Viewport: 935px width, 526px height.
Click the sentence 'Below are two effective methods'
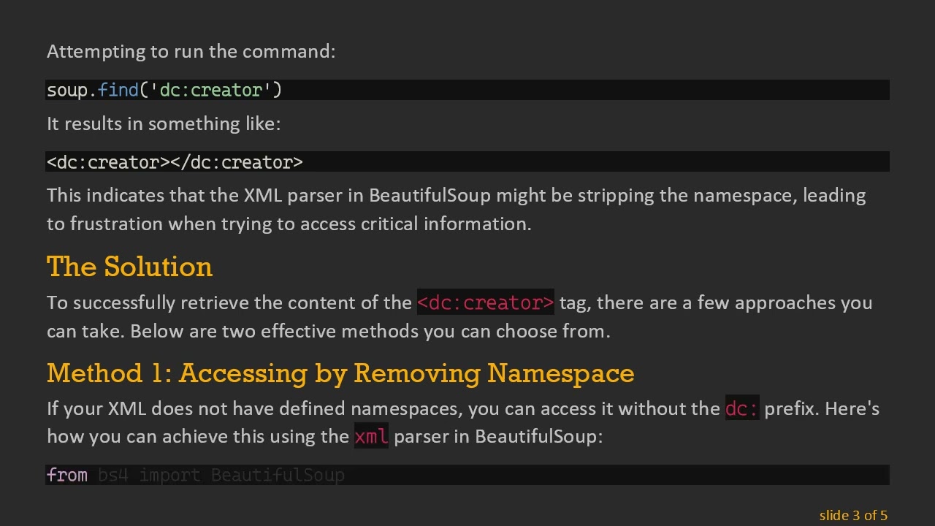370,331
